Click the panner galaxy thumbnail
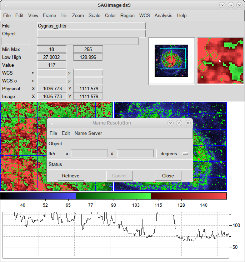 pyautogui.click(x=171, y=61)
